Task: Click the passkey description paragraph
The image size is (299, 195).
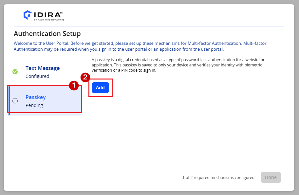Action: pos(178,65)
